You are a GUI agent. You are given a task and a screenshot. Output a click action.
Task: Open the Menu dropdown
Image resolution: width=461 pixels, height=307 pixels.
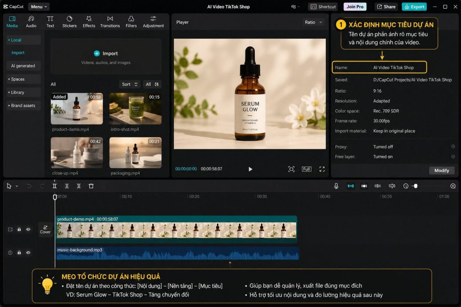pos(39,6)
